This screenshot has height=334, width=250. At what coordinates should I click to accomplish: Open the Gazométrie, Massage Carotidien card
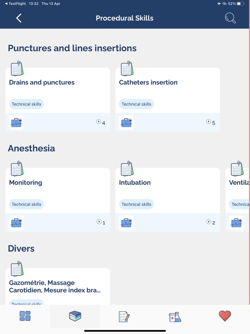(x=58, y=286)
